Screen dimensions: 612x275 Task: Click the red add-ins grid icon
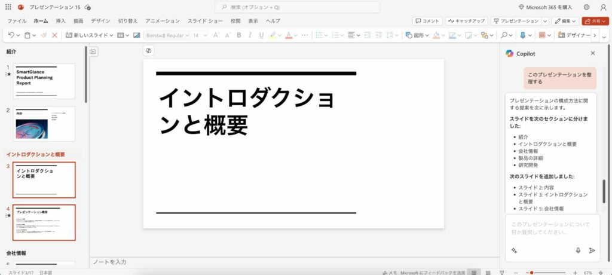pyautogui.click(x=542, y=35)
